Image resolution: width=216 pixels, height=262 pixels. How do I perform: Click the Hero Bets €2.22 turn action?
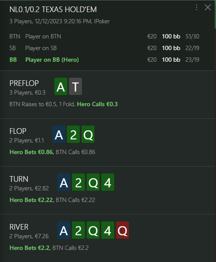pyautogui.click(x=32, y=200)
